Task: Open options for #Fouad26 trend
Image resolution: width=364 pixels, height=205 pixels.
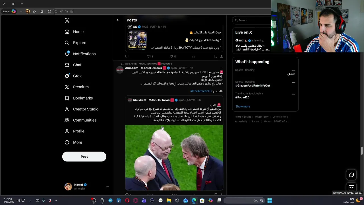Action: (x=293, y=94)
